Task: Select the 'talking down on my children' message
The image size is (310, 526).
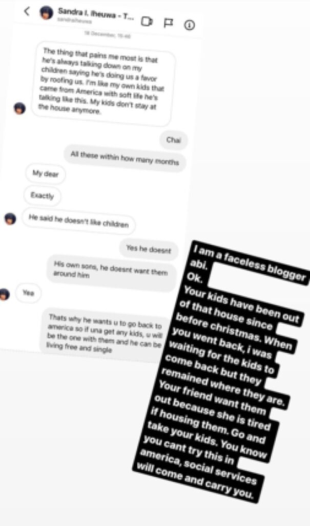Action: [x=103, y=83]
